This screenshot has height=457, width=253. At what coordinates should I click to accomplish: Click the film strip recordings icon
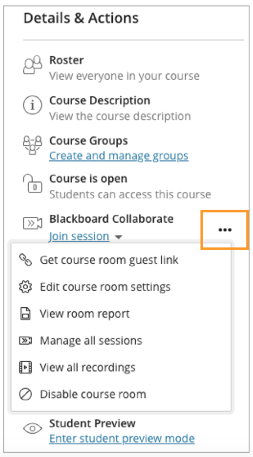coord(25,367)
